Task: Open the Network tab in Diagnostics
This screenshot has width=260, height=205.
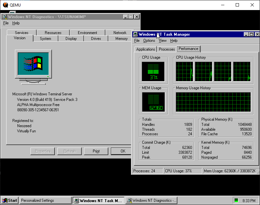Action: coord(120,33)
